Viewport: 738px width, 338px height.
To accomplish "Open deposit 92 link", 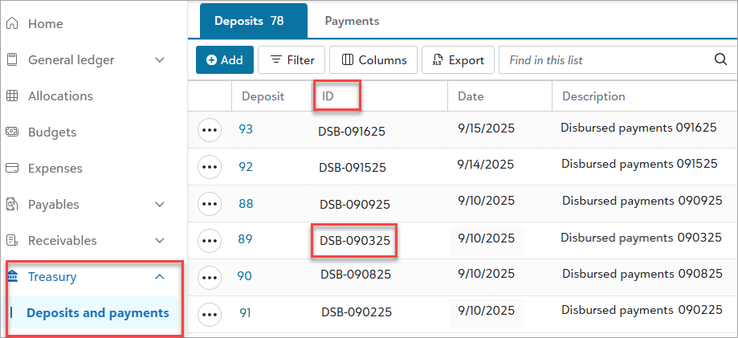I will [246, 167].
